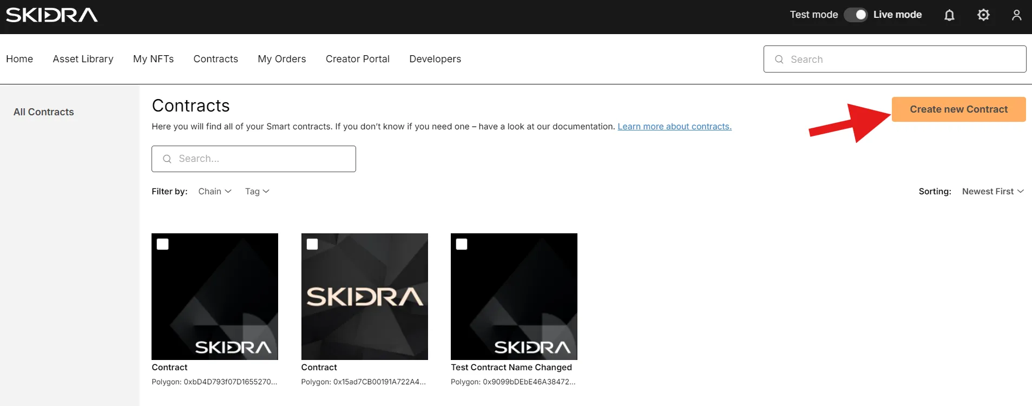The image size is (1032, 406).
Task: Go to Home in navigation
Action: tap(19, 59)
